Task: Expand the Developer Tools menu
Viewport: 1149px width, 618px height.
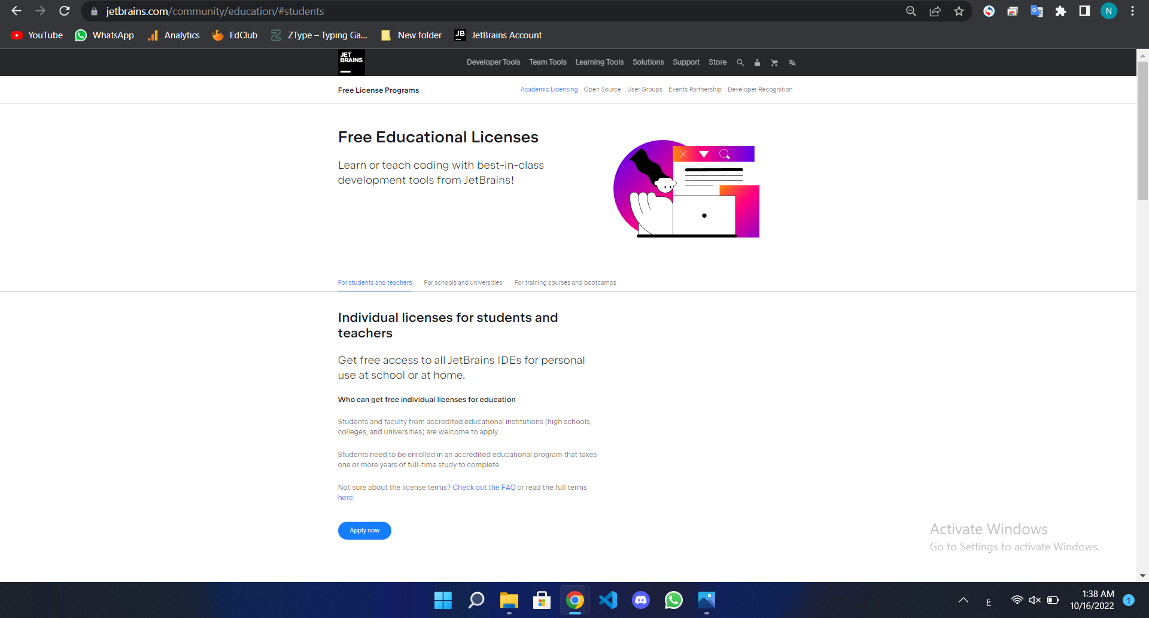Action: (493, 62)
